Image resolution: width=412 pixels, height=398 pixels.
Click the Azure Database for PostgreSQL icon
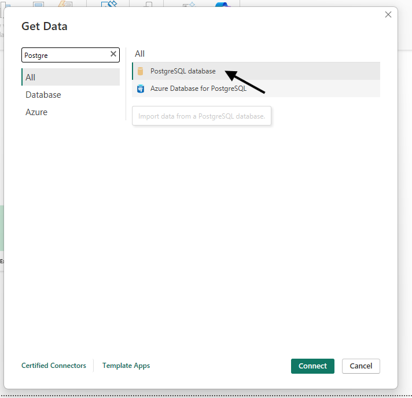(141, 89)
